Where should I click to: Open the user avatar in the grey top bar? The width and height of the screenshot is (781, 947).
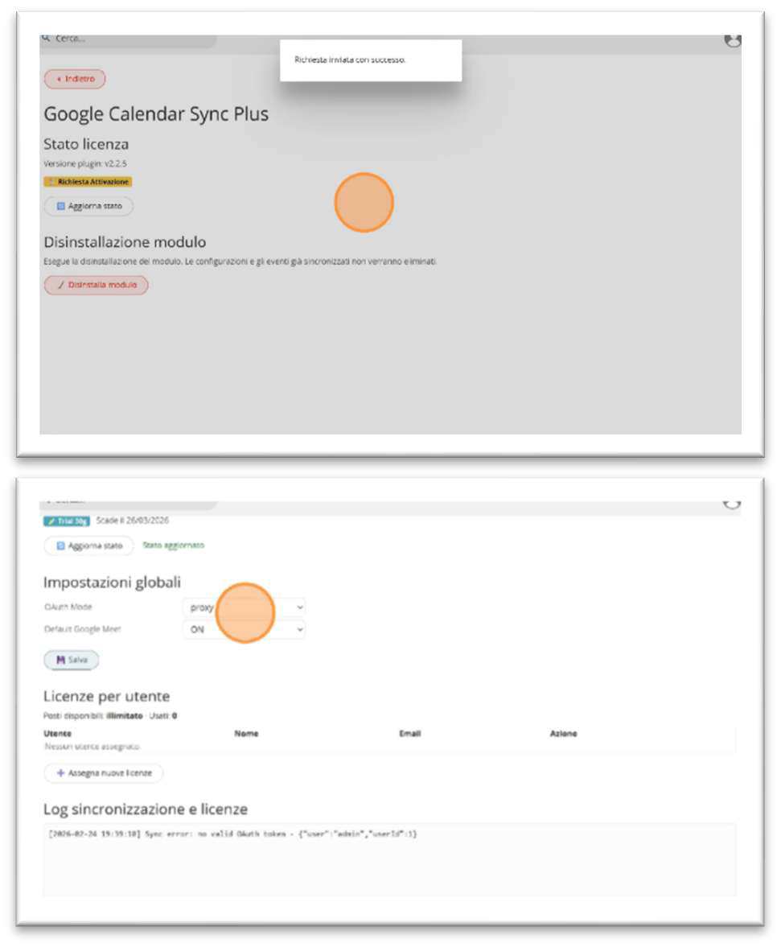(x=732, y=40)
